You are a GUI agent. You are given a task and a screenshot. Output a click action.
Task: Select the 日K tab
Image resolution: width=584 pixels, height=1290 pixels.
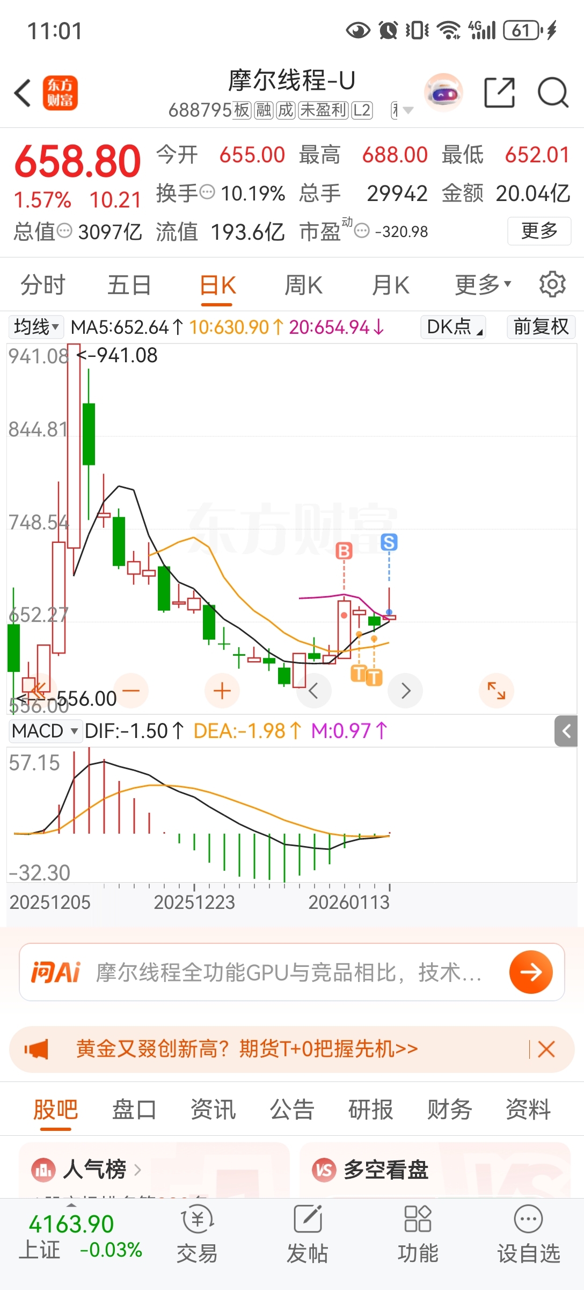point(217,285)
